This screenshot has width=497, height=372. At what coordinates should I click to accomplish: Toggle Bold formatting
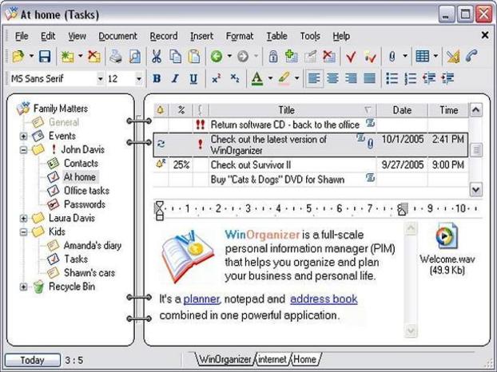pos(157,78)
